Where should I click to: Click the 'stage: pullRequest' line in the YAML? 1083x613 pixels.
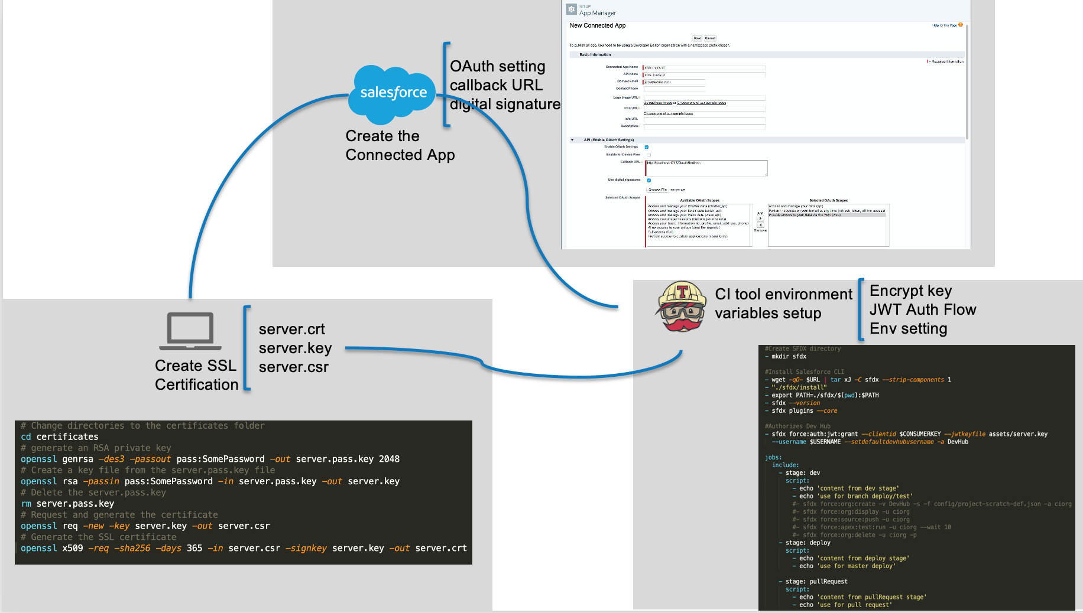[813, 582]
